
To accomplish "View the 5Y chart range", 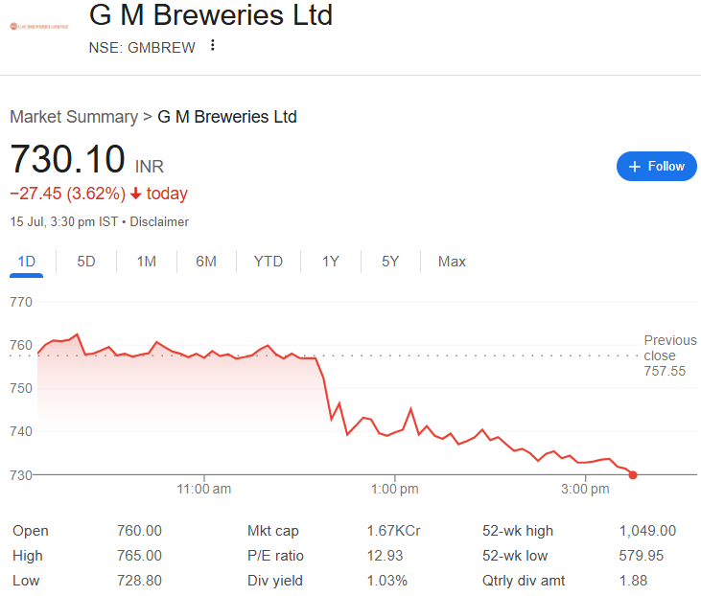I will coord(390,262).
